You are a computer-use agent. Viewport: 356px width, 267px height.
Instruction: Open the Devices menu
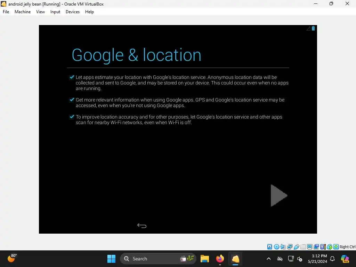click(73, 12)
